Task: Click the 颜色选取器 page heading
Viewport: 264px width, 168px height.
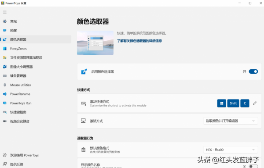Action: coord(93,21)
